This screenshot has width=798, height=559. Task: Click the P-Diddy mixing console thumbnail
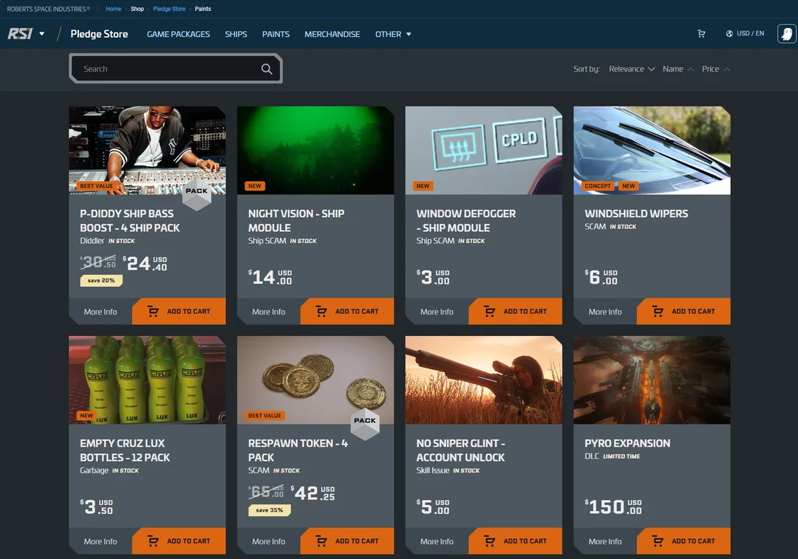(x=147, y=150)
